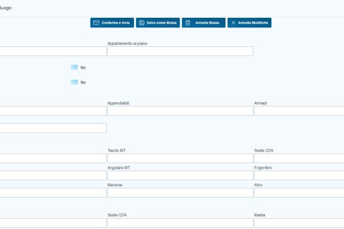
Task: Click the Annulla Modifiche button label
Action: [x=253, y=23]
